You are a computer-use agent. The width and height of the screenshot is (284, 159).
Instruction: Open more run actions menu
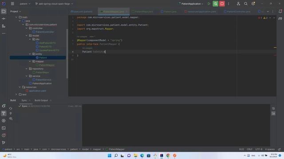point(229,4)
